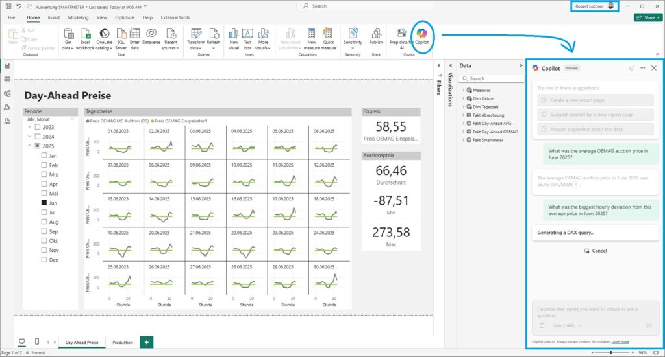Screen dimensions: 665x357
Task: Switch to the Produktion page tab
Action: coord(123,342)
